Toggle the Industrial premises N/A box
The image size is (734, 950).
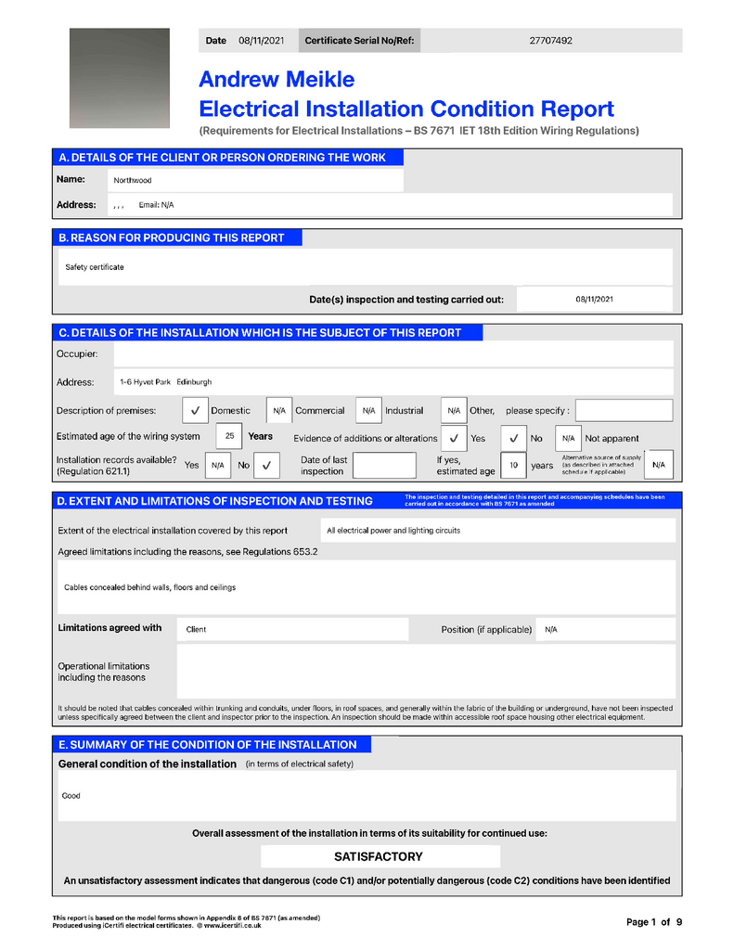tap(368, 410)
